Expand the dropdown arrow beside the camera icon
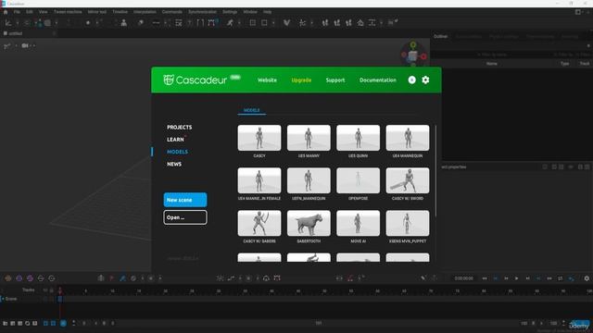The width and height of the screenshot is (593, 333). click(x=33, y=45)
